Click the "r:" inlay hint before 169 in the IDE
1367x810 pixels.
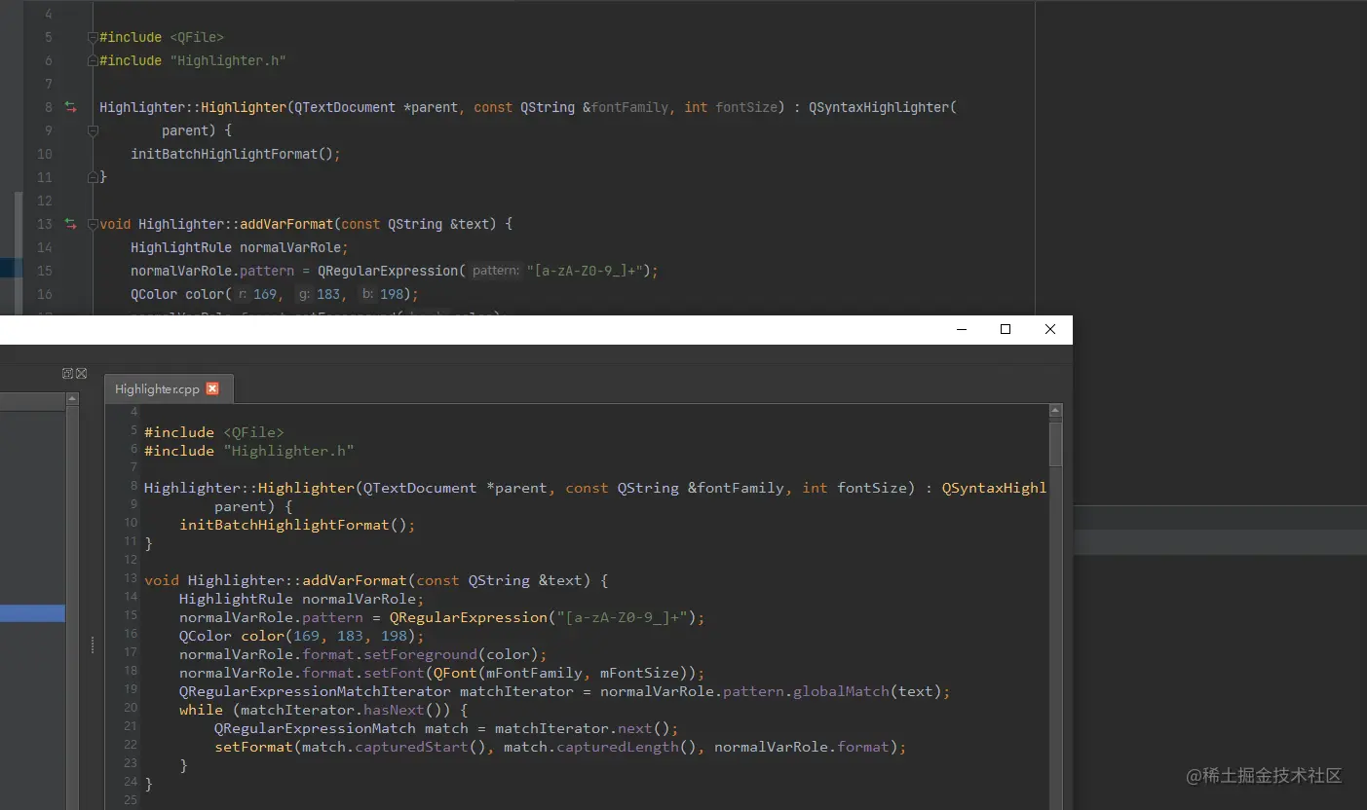tap(244, 294)
